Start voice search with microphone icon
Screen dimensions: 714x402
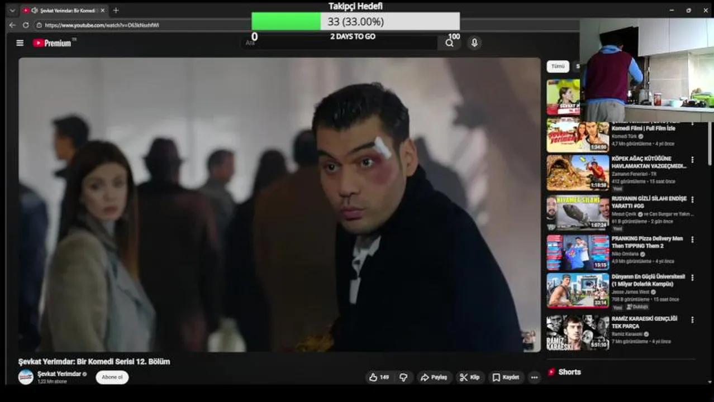click(474, 43)
